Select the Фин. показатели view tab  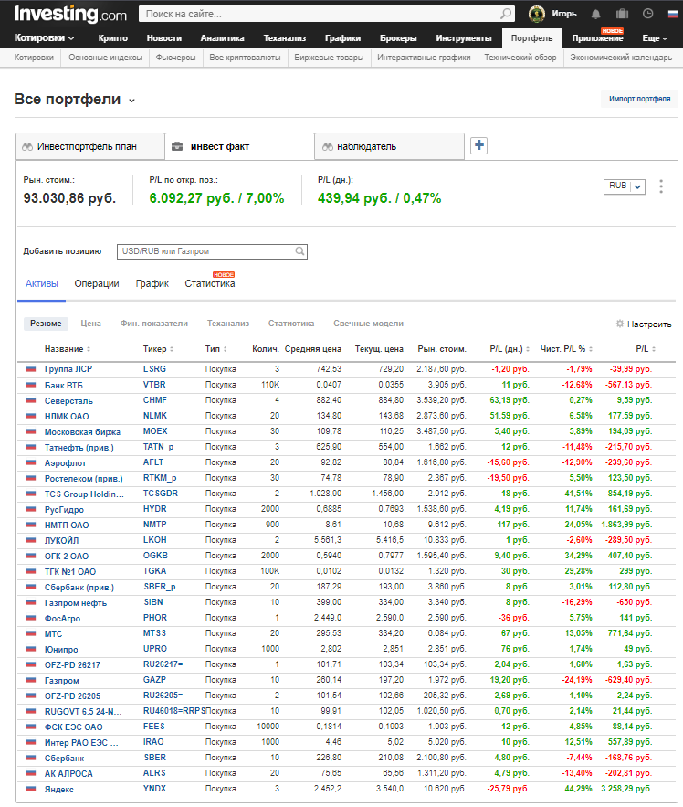153,324
